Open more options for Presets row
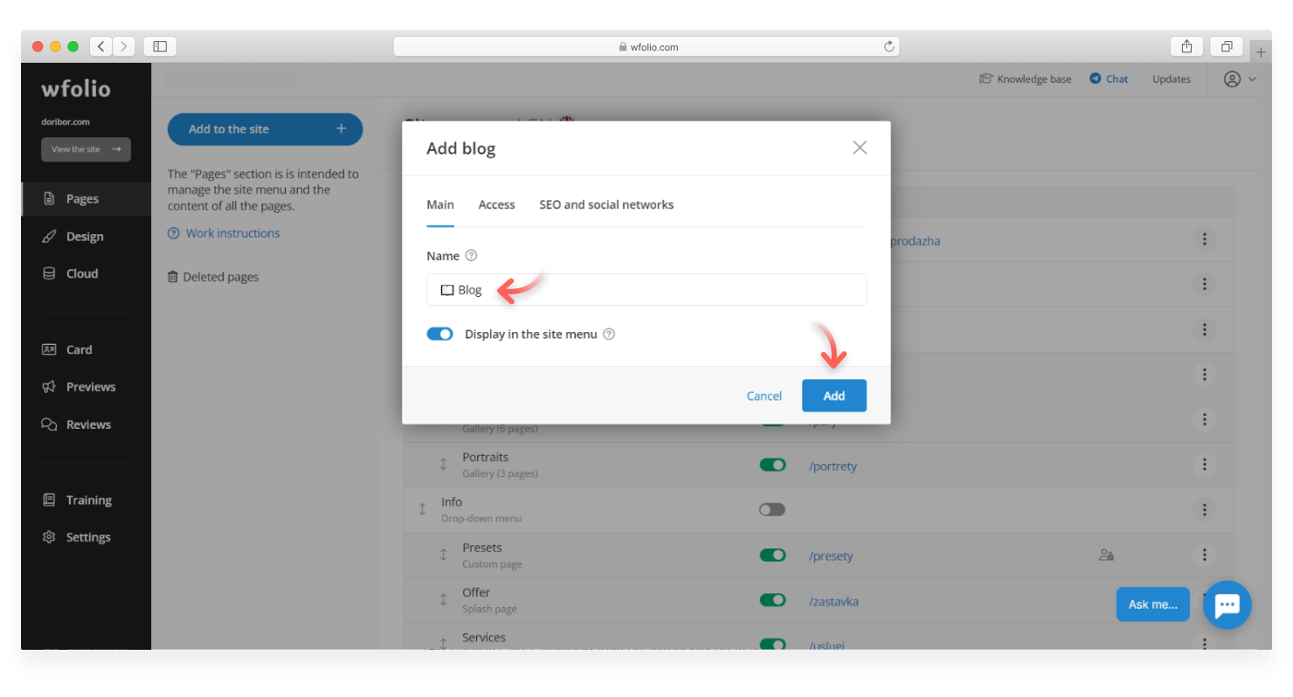The width and height of the screenshot is (1293, 697). click(1204, 555)
